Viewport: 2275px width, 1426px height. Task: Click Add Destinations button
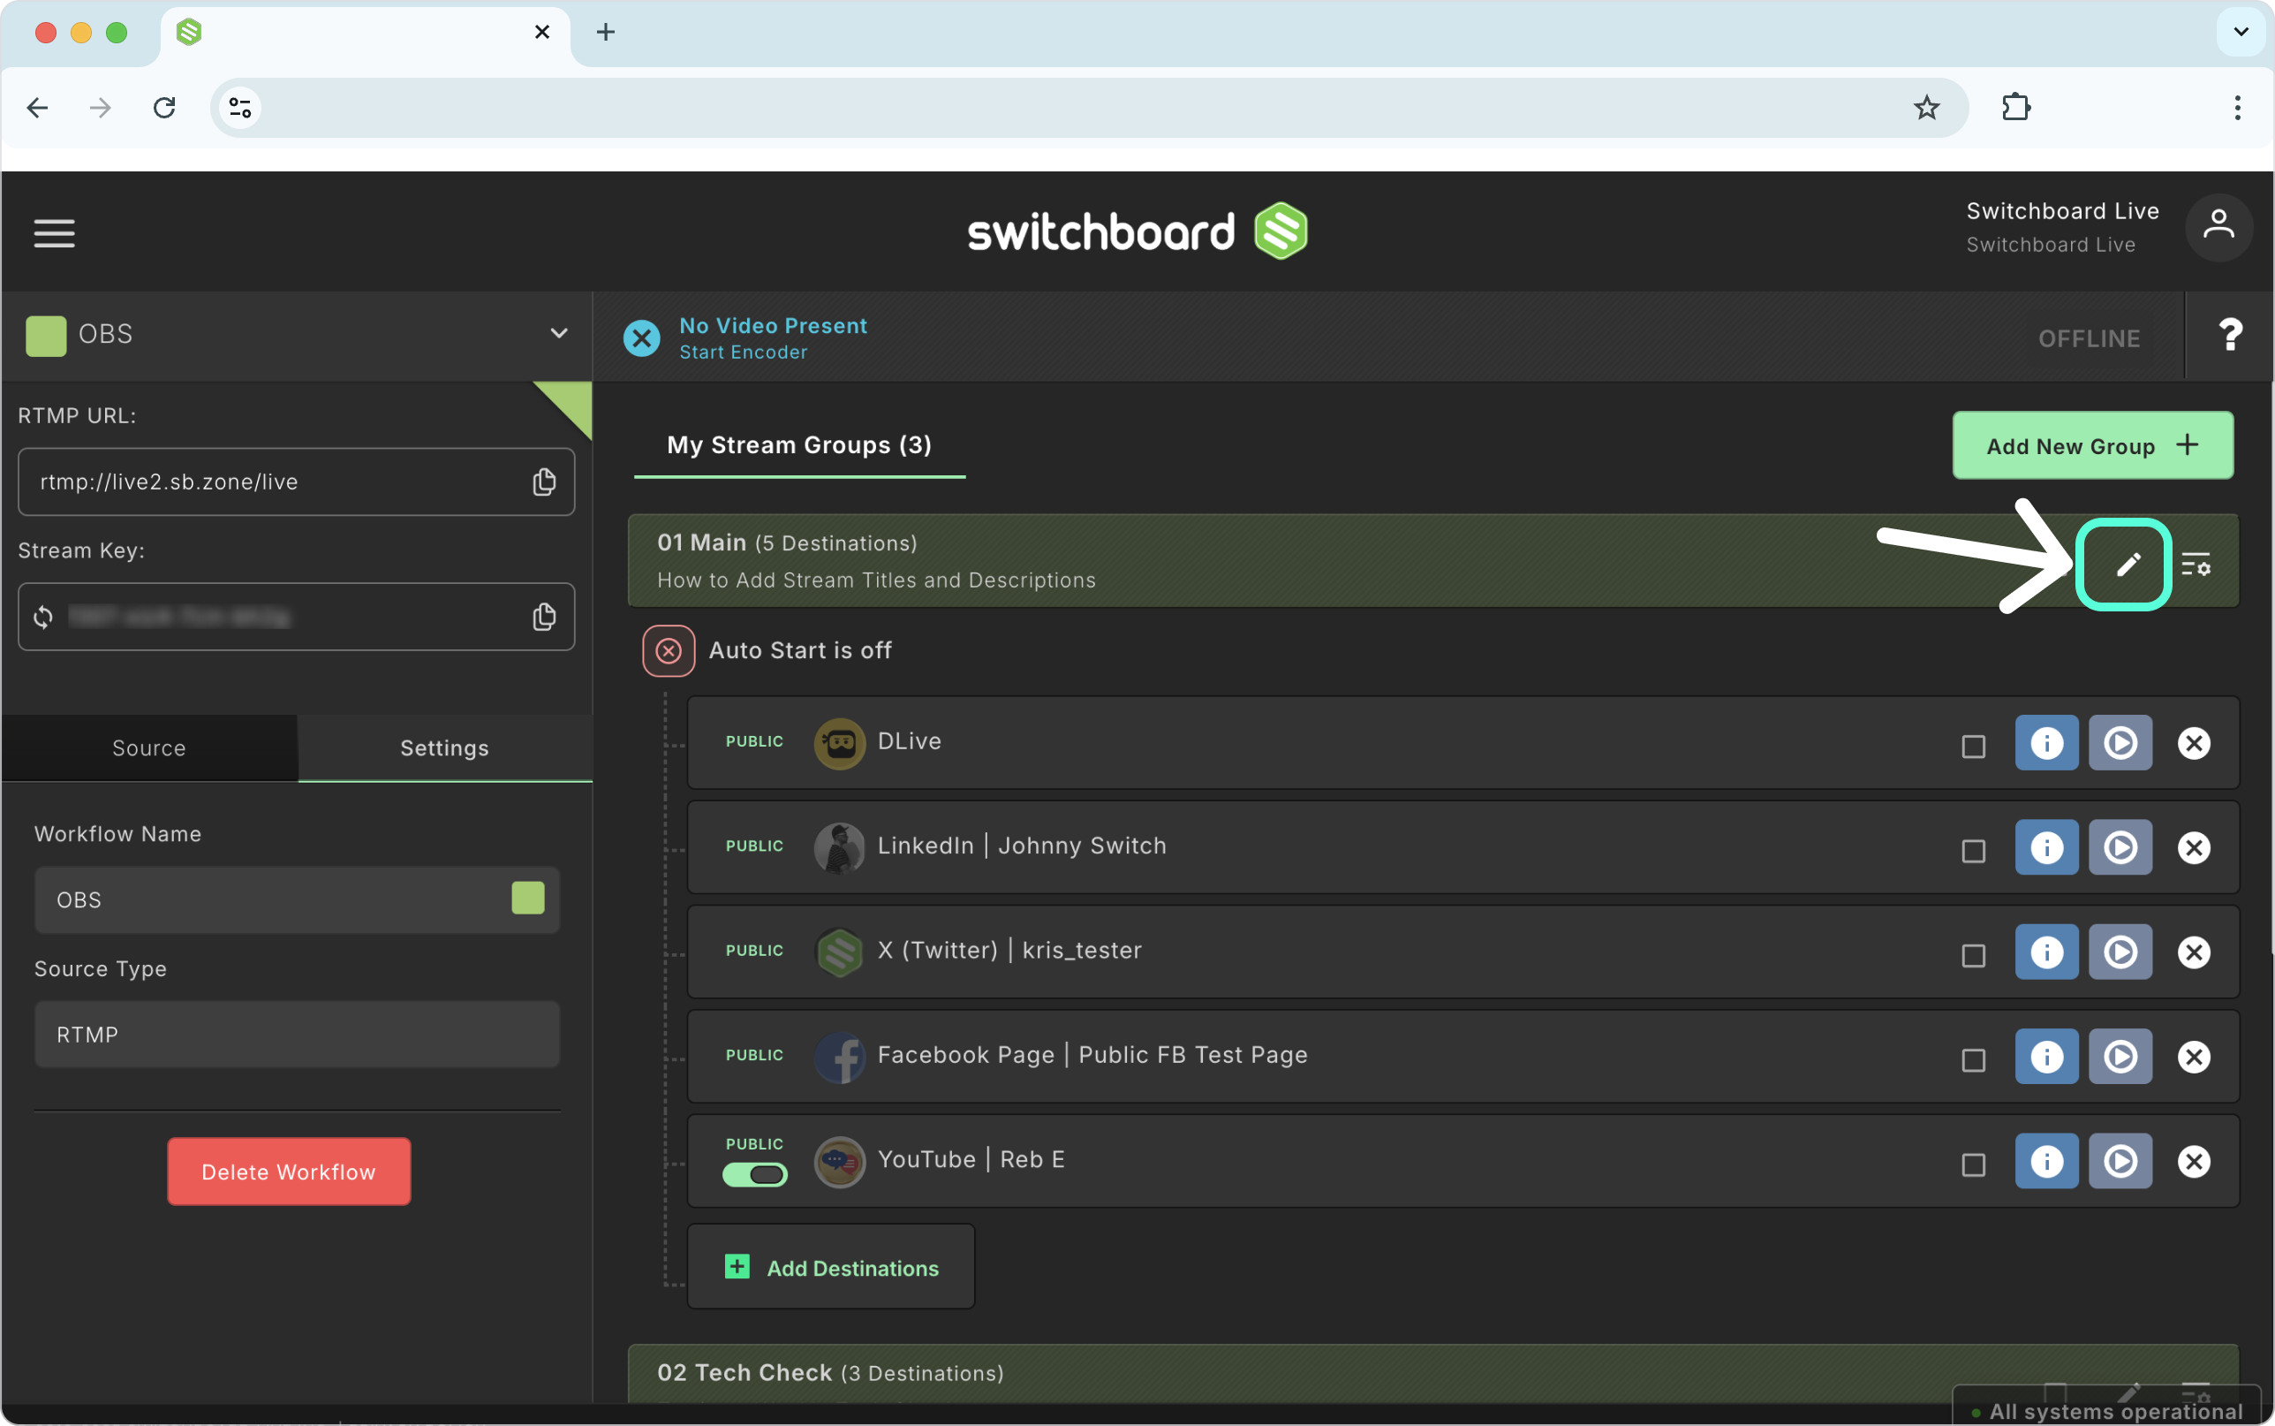831,1267
